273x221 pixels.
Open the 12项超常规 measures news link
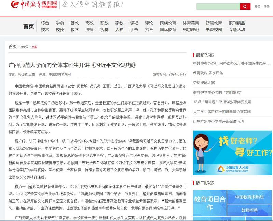(222, 102)
